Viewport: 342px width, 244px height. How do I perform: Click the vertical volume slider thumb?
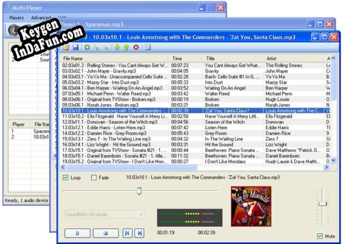[322, 204]
